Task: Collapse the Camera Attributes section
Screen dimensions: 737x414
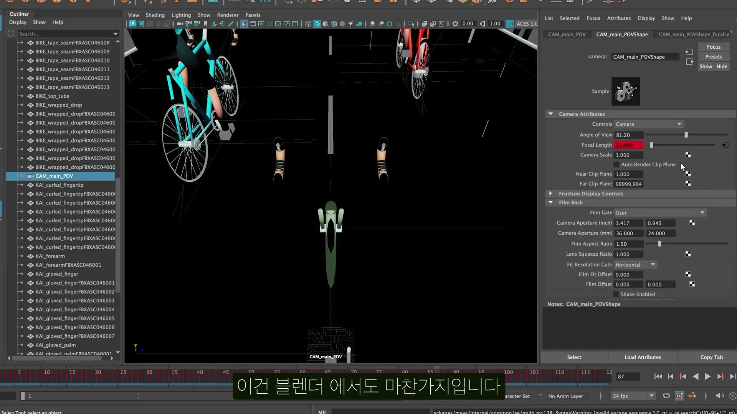Action: tap(551, 114)
